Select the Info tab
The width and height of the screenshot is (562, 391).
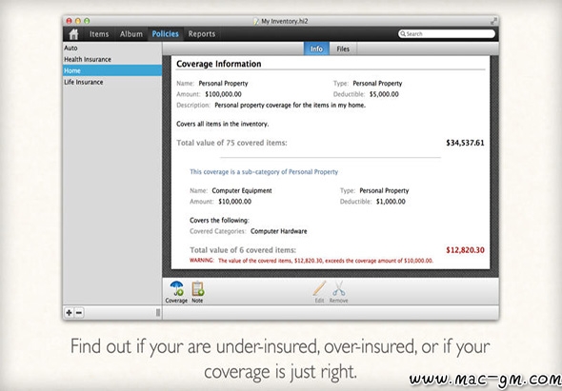(x=316, y=49)
